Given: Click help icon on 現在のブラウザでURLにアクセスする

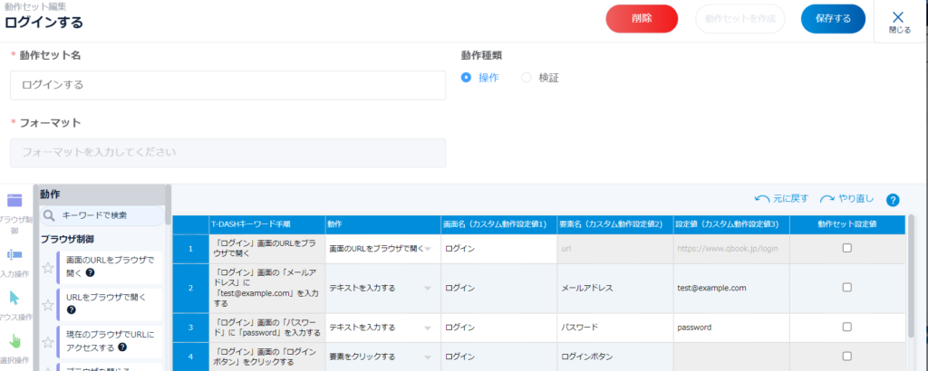Looking at the screenshot, I should (x=121, y=347).
